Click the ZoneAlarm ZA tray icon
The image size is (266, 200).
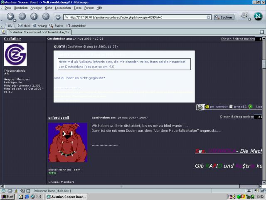pos(243,197)
